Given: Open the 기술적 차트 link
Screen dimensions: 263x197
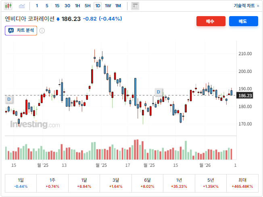Looking at the screenshot, I should (x=246, y=6).
